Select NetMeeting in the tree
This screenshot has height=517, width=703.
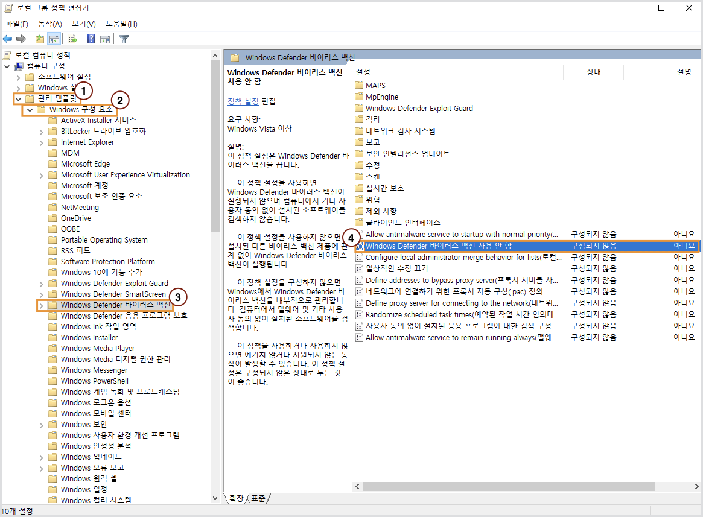(x=80, y=208)
